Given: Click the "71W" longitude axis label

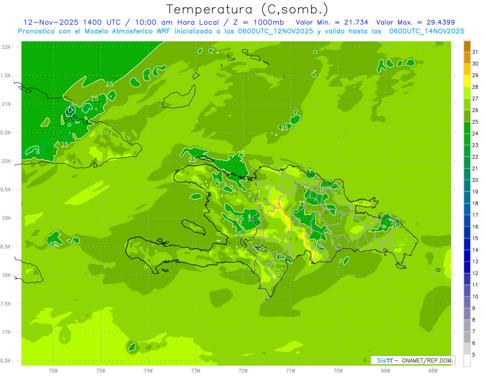Looking at the screenshot, I should click(290, 370).
